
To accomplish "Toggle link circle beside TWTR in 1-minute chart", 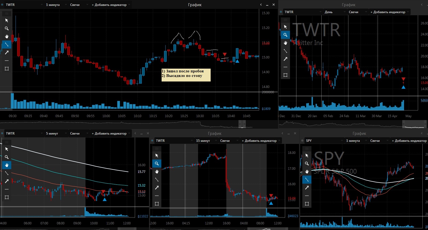I will [x=2, y=5].
